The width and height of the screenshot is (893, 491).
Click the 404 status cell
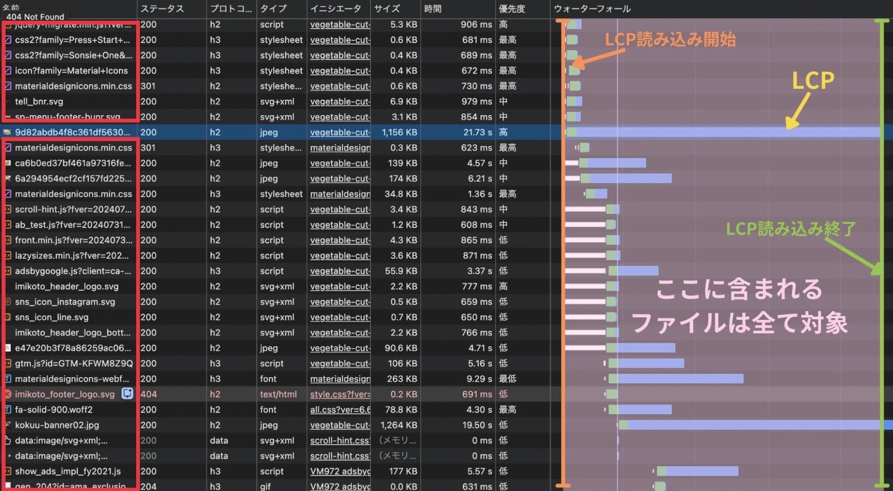coord(149,394)
